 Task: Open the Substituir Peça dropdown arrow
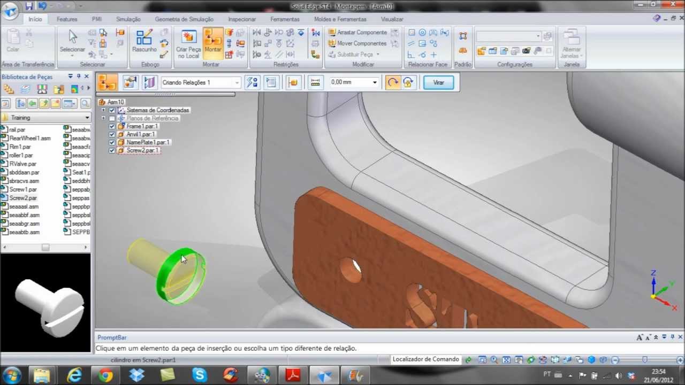378,55
